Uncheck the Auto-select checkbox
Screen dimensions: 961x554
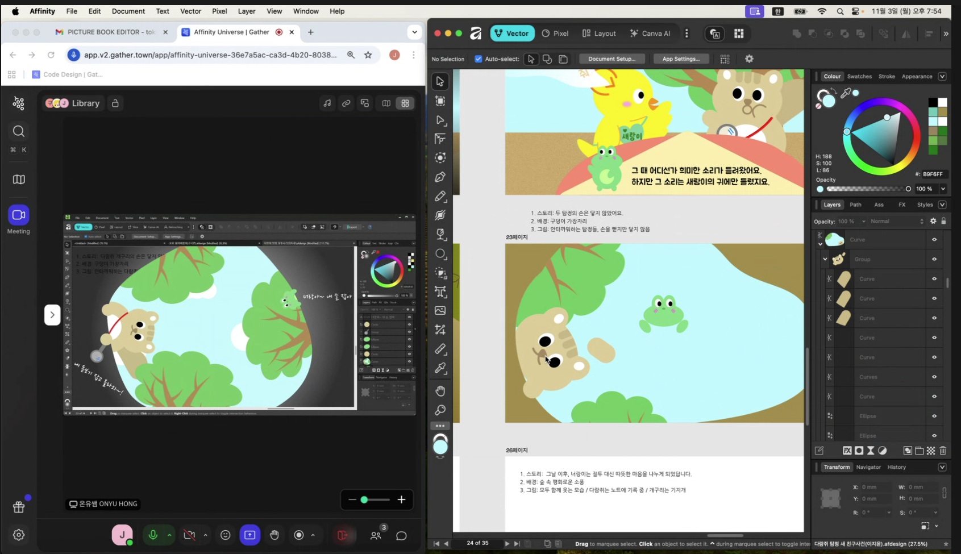point(478,59)
